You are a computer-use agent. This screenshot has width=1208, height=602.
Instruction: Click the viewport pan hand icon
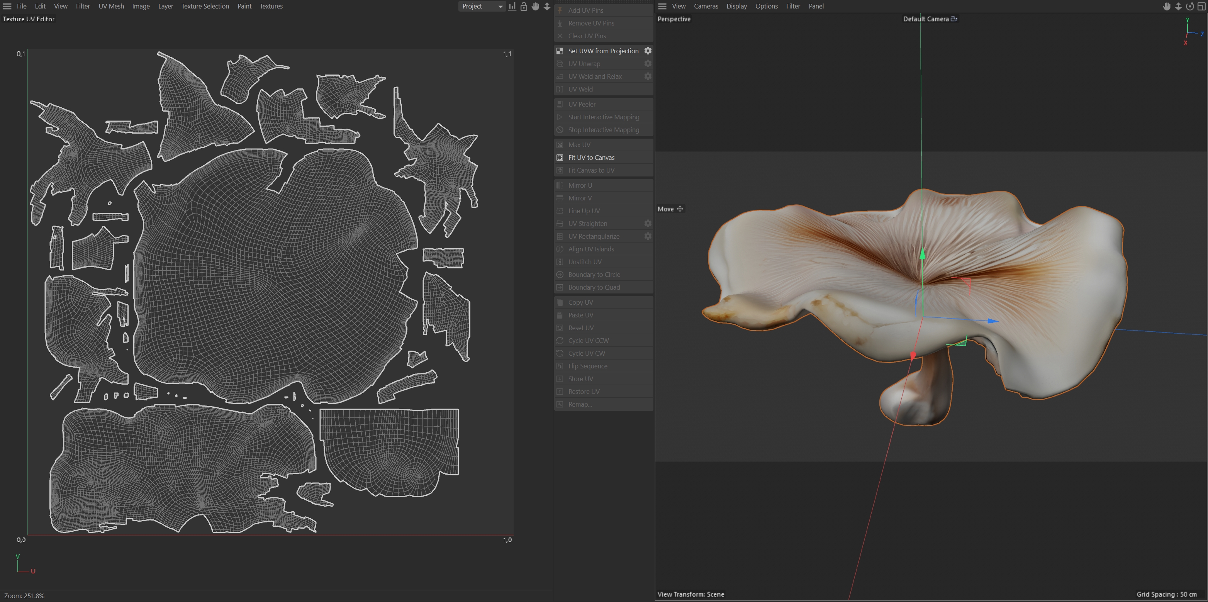click(1167, 6)
